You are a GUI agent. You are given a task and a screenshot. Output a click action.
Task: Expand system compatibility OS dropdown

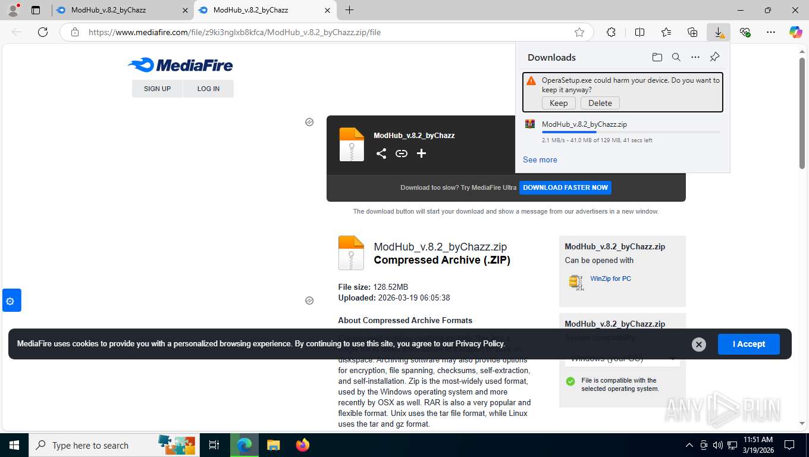tap(622, 358)
